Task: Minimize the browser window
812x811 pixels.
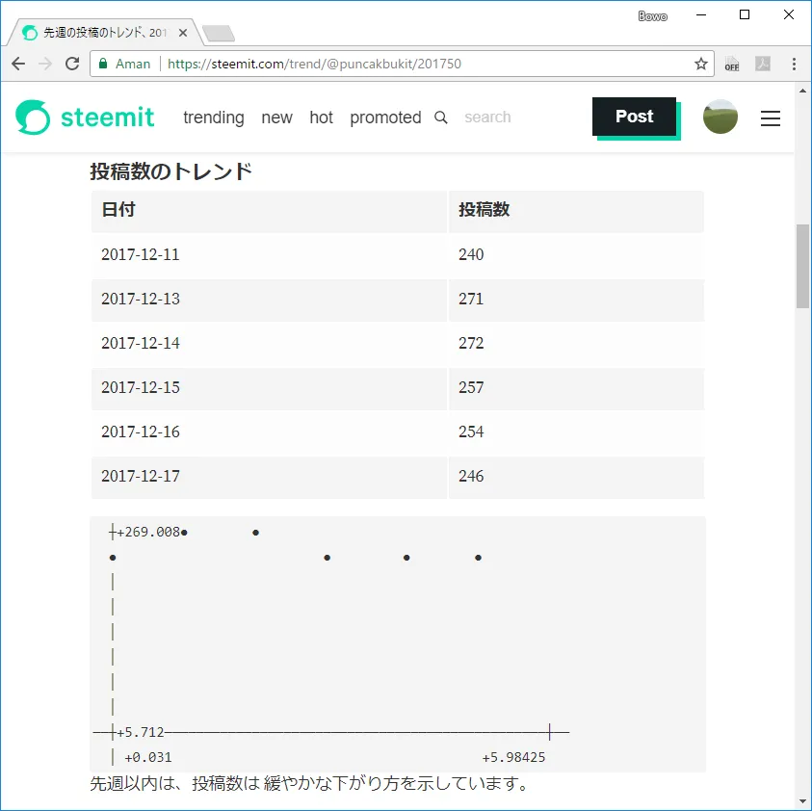Action: [700, 15]
